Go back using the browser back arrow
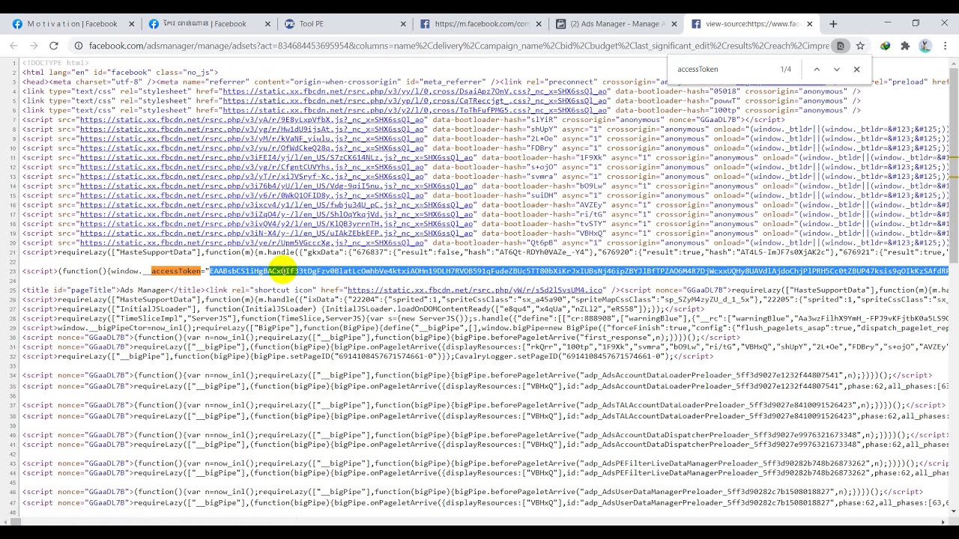This screenshot has width=959, height=539. coord(13,46)
